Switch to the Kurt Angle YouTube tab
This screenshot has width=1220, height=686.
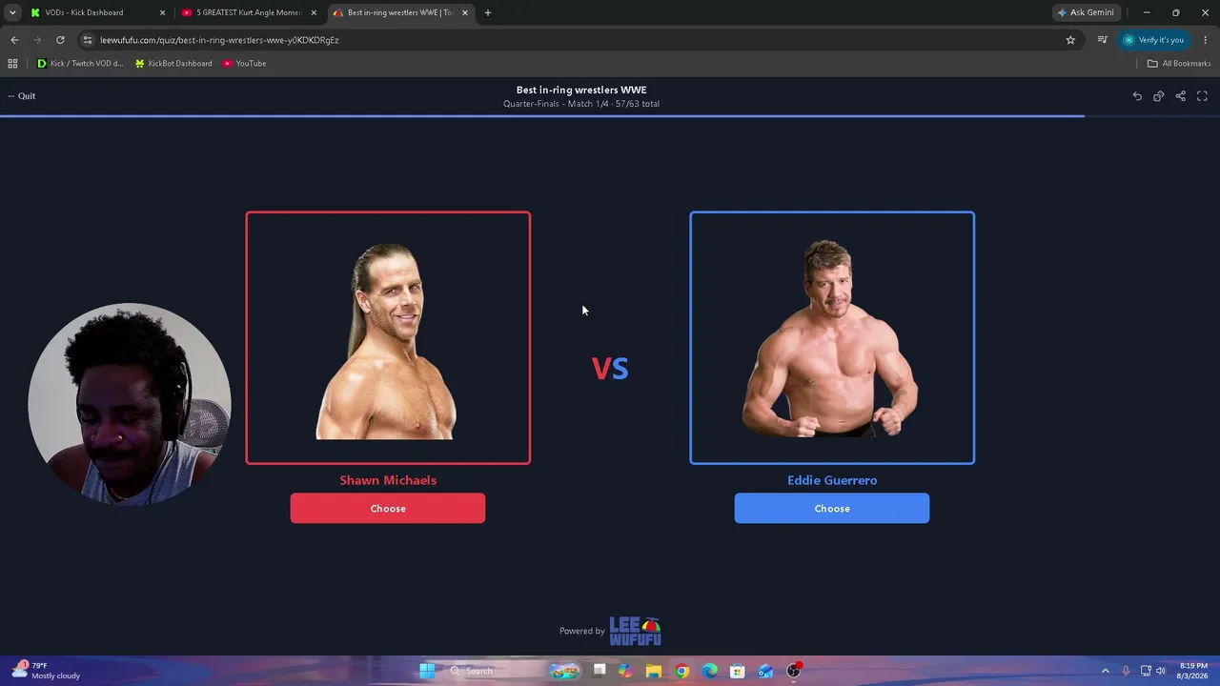point(249,12)
